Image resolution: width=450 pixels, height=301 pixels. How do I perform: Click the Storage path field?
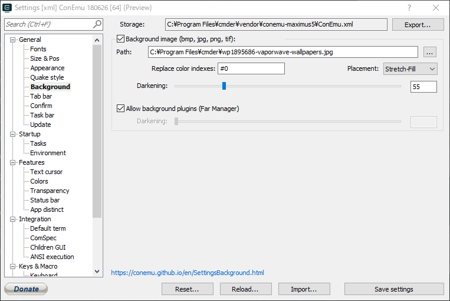pyautogui.click(x=276, y=24)
